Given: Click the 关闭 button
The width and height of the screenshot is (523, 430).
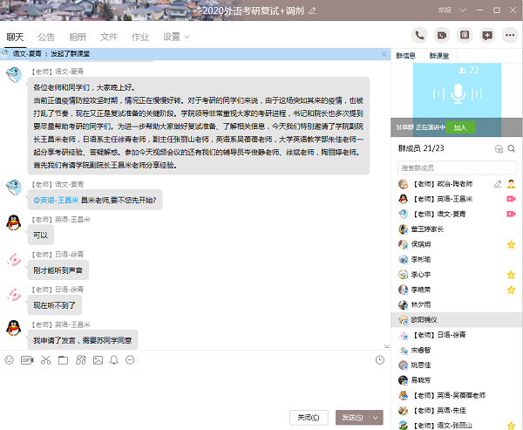Looking at the screenshot, I should pos(309,417).
